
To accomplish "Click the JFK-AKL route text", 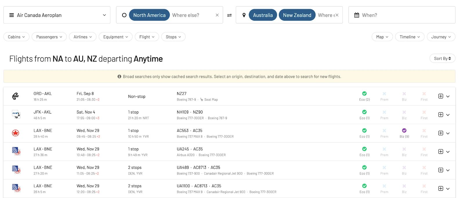I will (x=42, y=112).
